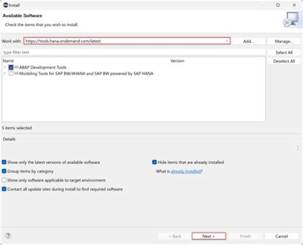Screen dimensions: 303x245
Task: Click the ABAP Development Tools category icon
Action: click(16, 67)
